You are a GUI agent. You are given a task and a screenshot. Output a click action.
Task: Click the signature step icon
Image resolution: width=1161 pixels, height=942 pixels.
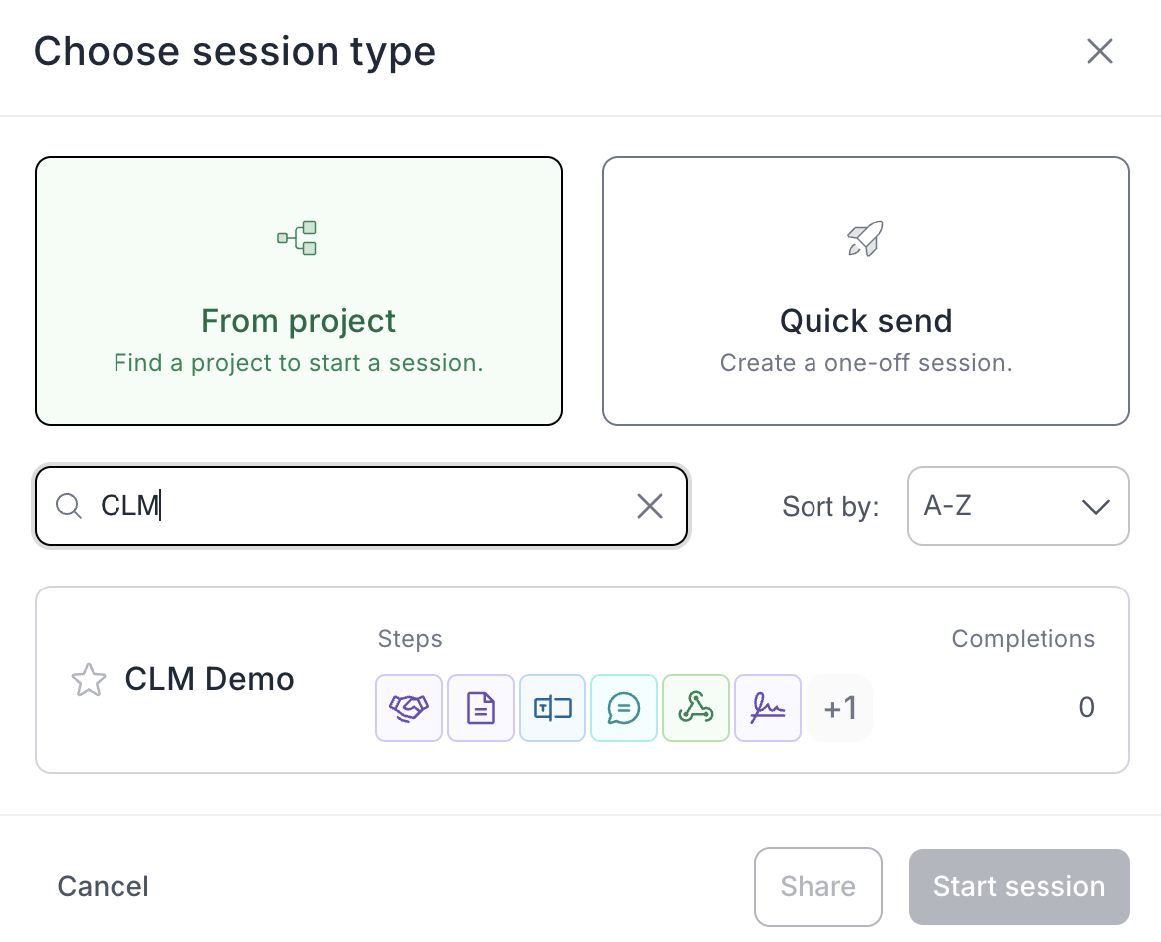tap(768, 708)
